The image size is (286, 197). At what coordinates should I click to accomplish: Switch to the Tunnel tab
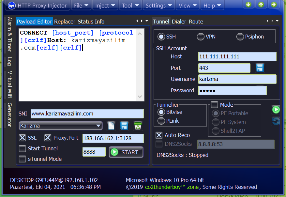(x=161, y=22)
